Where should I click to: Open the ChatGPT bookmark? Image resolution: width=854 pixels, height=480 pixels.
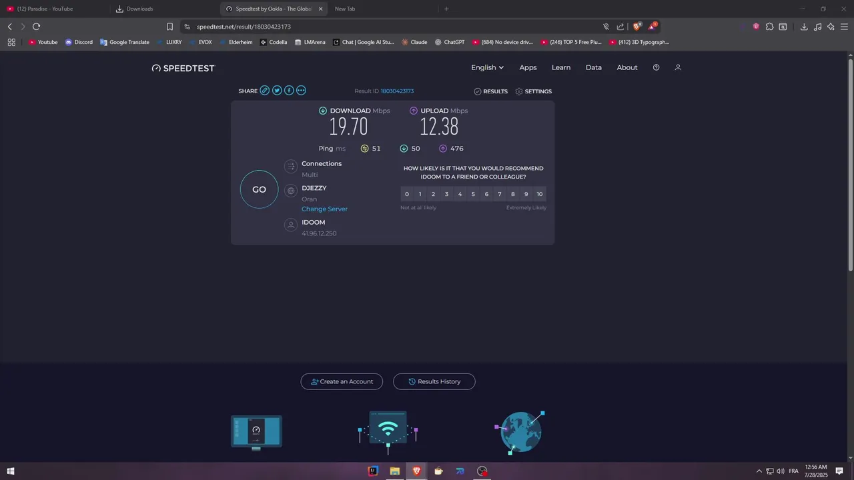(449, 42)
